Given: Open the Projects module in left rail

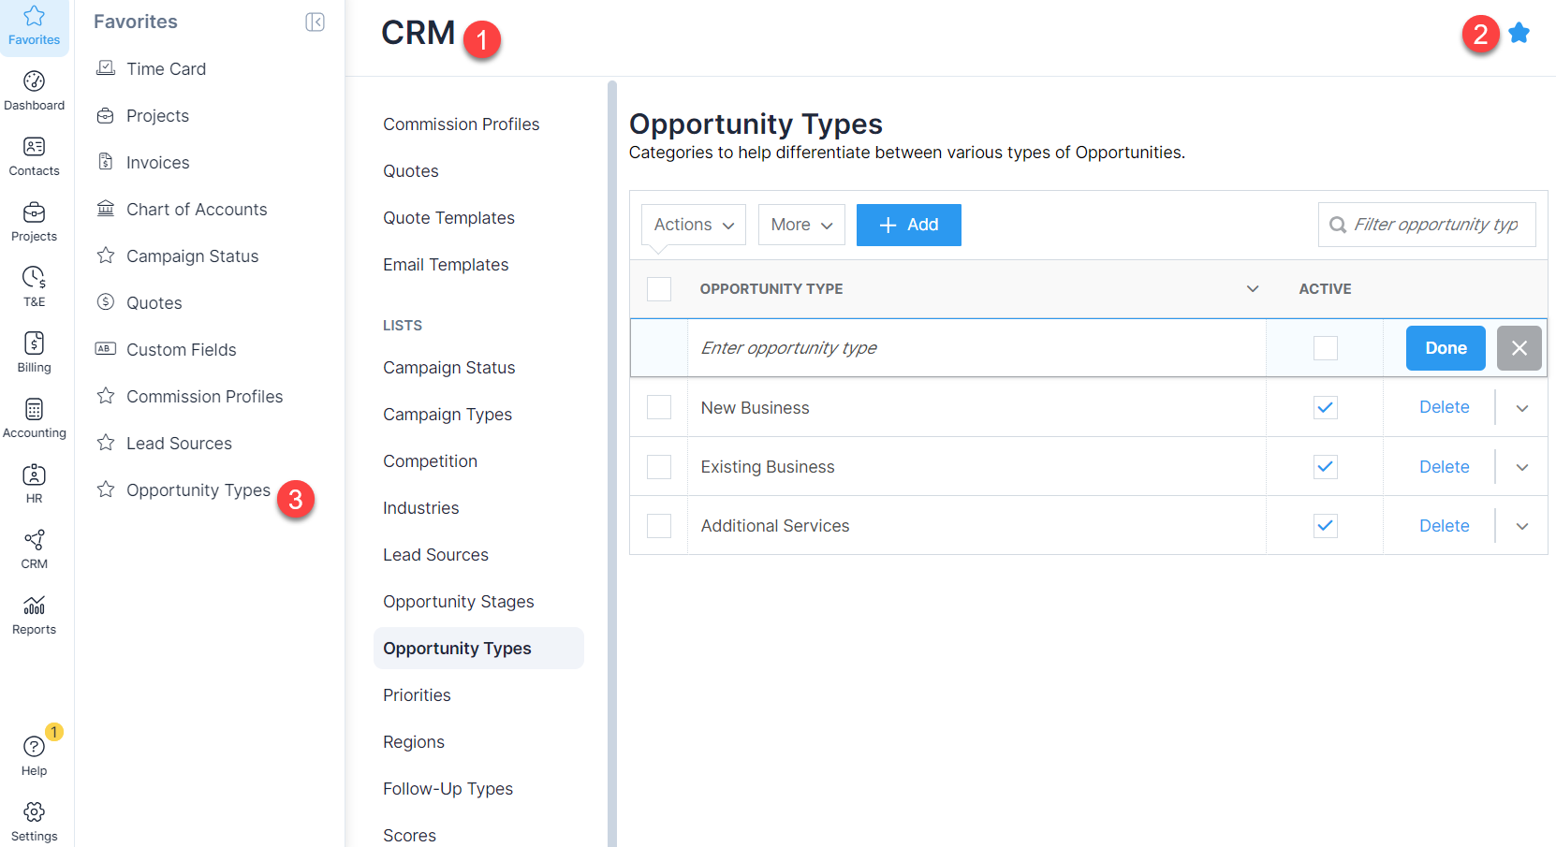Looking at the screenshot, I should pos(35,222).
